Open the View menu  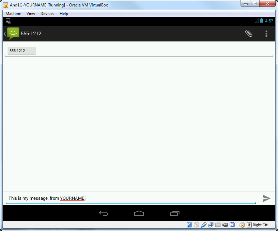[x=31, y=14]
